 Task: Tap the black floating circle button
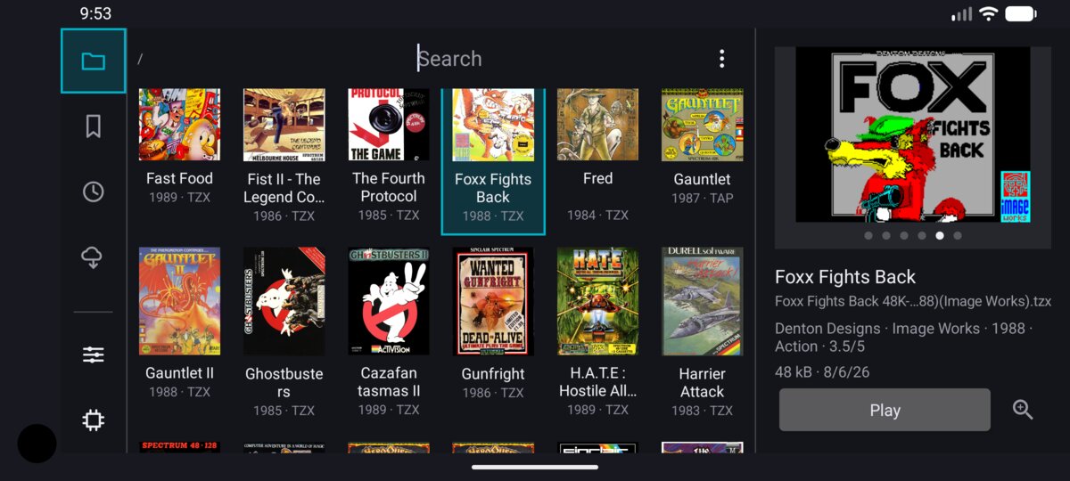37,443
